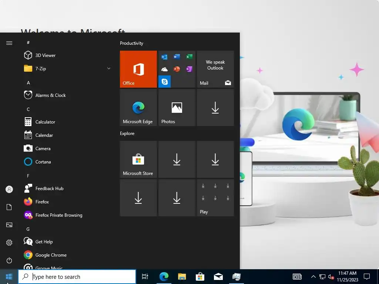Viewport: 379px width, 284px height.
Task: Click the Word icon in Office tile group
Action: pos(177,57)
